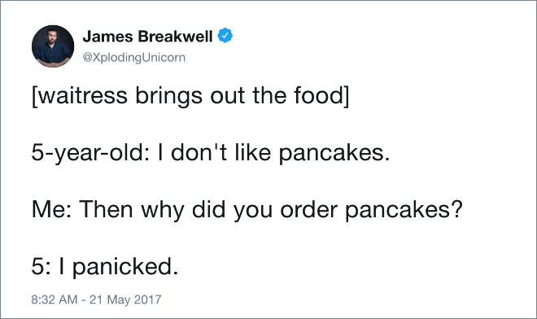Click the word 'panicked.' in the tweet
The height and width of the screenshot is (319, 537).
pos(125,267)
